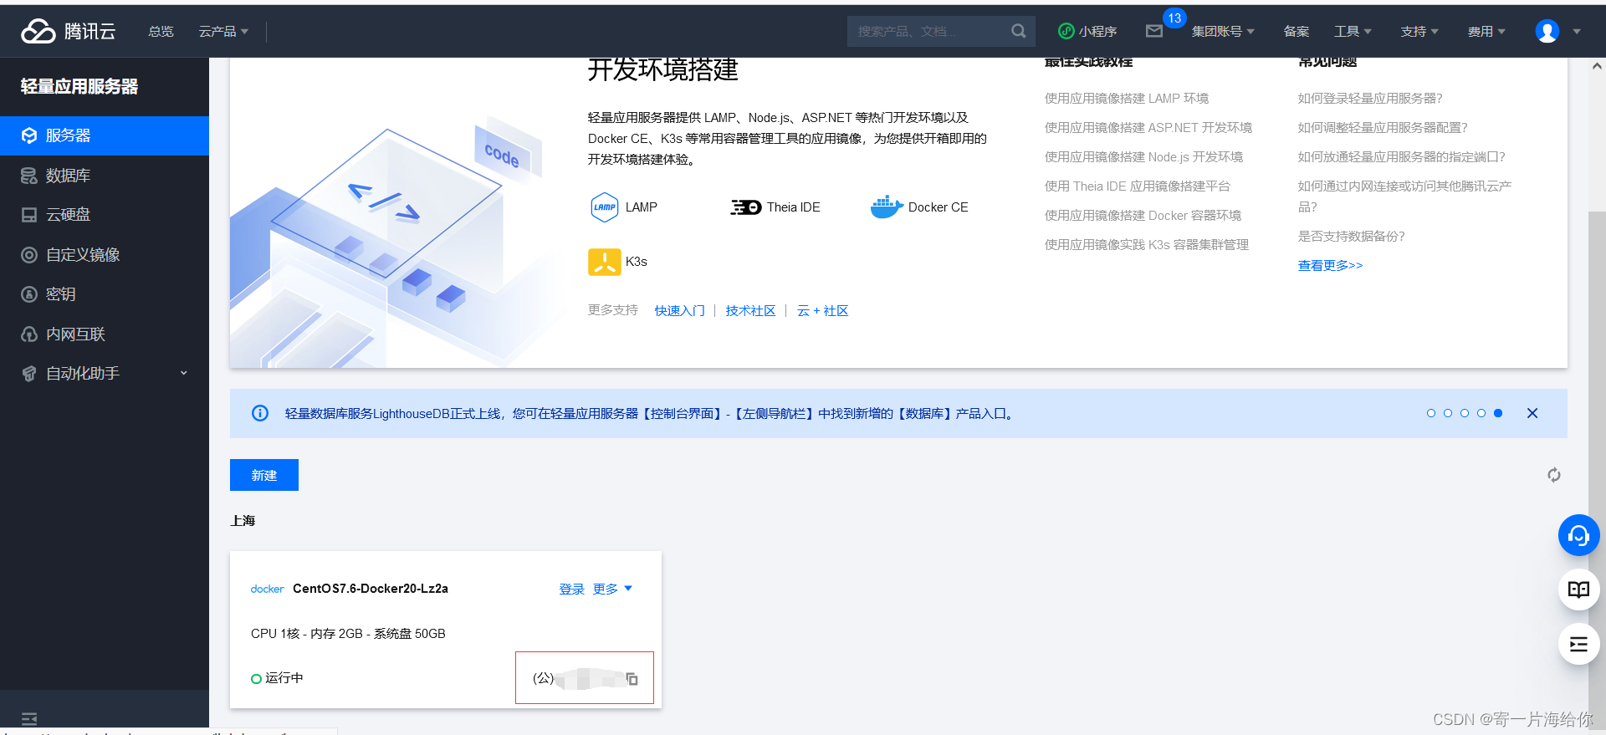The width and height of the screenshot is (1606, 735).
Task: Click 备案 in the top navigation
Action: click(x=1297, y=31)
